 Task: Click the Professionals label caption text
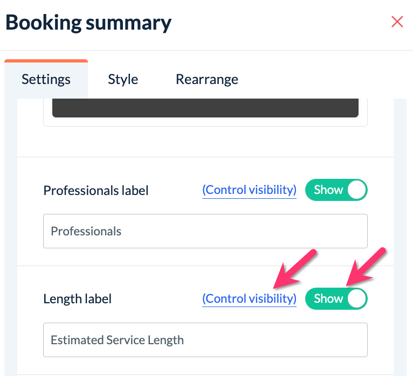pos(96,191)
